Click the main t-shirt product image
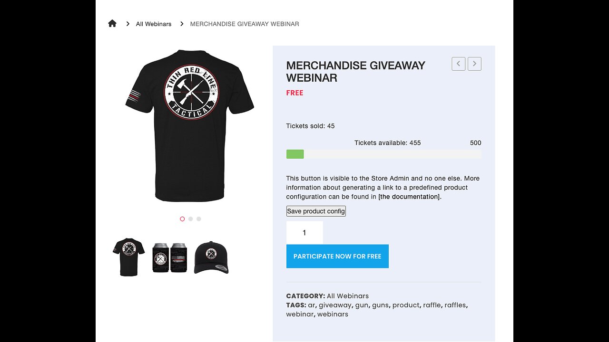609x342 pixels. click(x=190, y=126)
